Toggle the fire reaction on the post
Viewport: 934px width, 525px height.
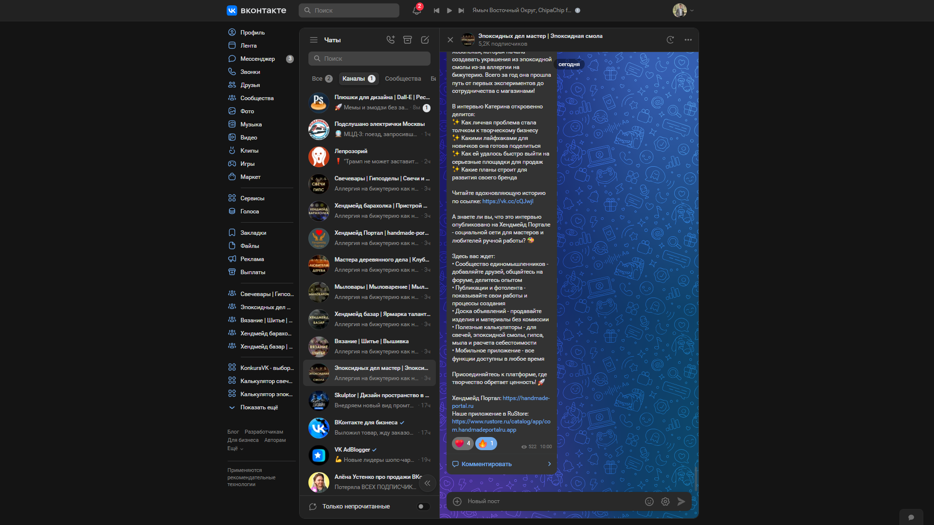[x=486, y=443]
